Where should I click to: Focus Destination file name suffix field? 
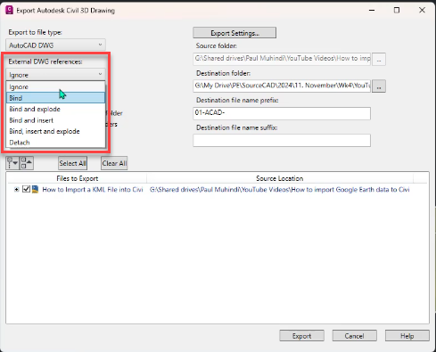click(282, 141)
